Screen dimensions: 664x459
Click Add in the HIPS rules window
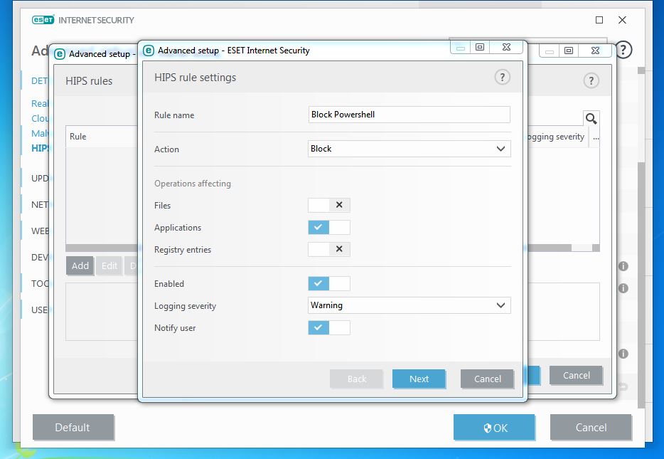click(x=80, y=265)
